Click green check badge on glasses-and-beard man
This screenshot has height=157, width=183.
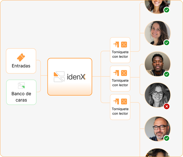pyautogui.click(x=166, y=138)
